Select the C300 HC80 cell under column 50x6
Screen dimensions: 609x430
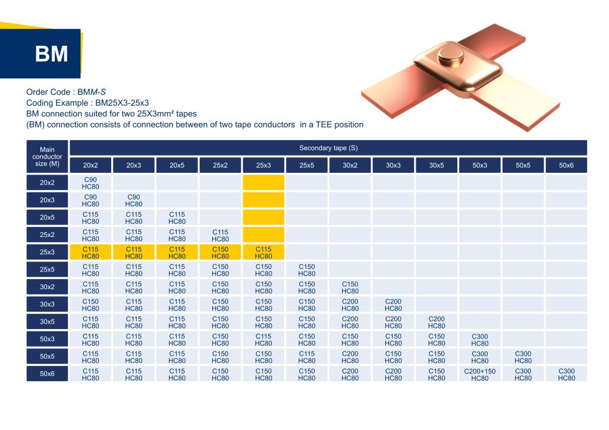tap(566, 374)
